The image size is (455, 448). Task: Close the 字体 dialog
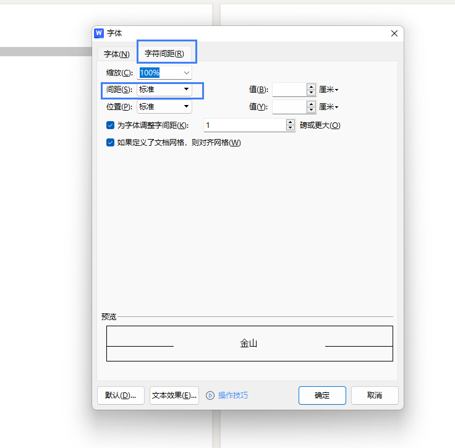(394, 33)
